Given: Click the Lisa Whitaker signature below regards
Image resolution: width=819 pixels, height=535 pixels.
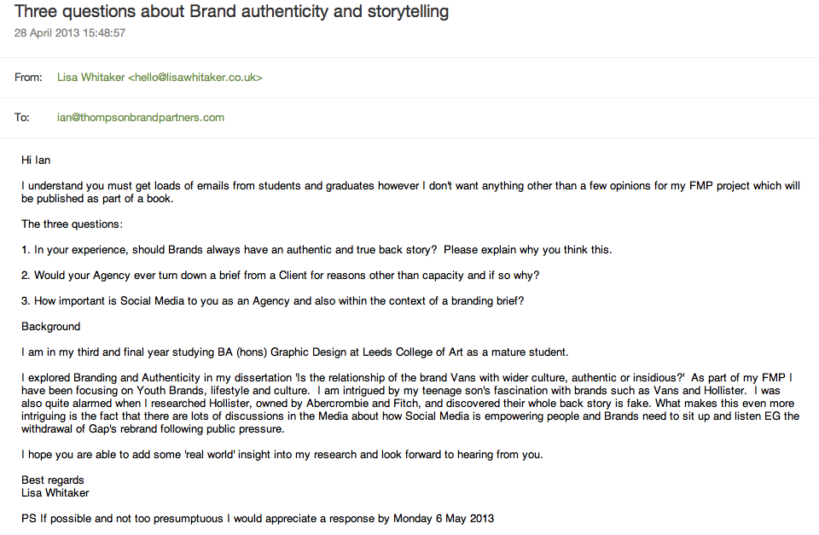Looking at the screenshot, I should (55, 492).
